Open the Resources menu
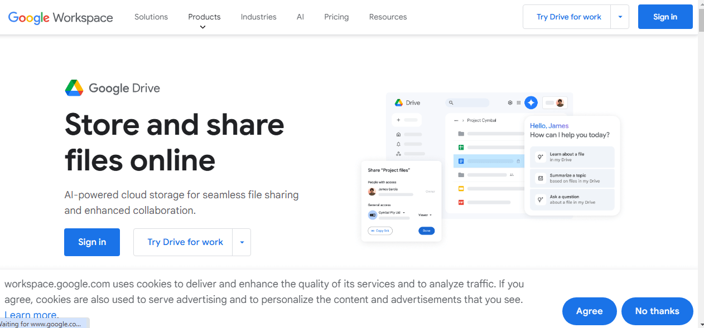 pos(388,17)
